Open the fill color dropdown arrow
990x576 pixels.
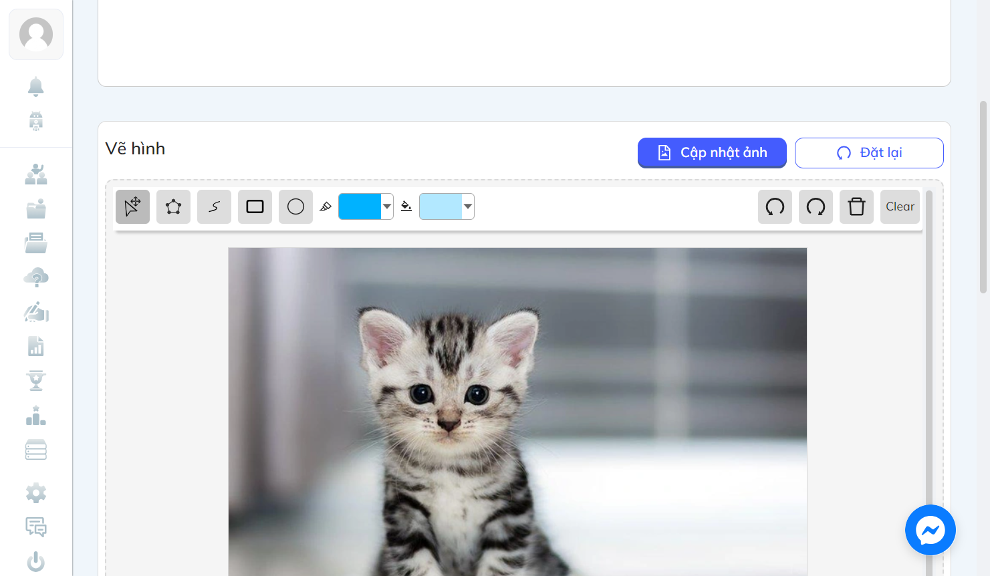(x=468, y=206)
